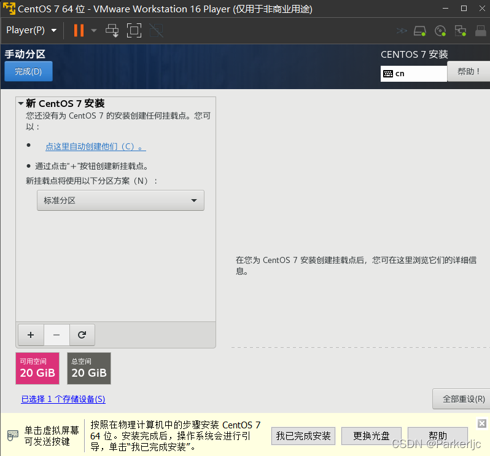This screenshot has height=456, width=490.
Task: Send Ctrl+Alt+Del to virtual machine icon
Action: coord(112,30)
